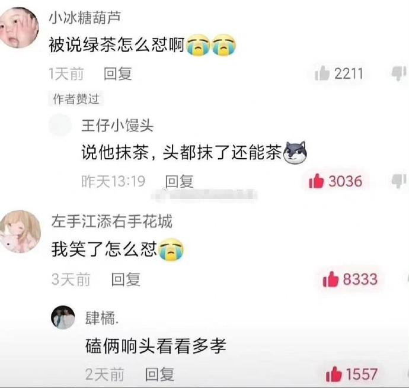Screen dimensions: 409x388
Task: Reply to the comment posted 2天前
Action: click(159, 374)
